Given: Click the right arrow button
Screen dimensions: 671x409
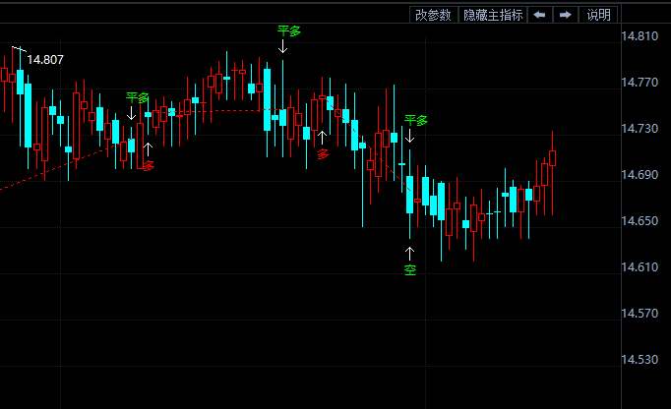Looking at the screenshot, I should 566,15.
